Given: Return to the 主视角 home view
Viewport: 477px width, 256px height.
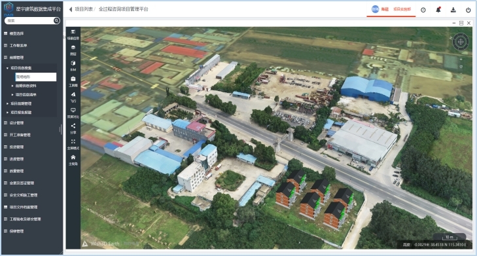Looking at the screenshot, I should tap(73, 160).
